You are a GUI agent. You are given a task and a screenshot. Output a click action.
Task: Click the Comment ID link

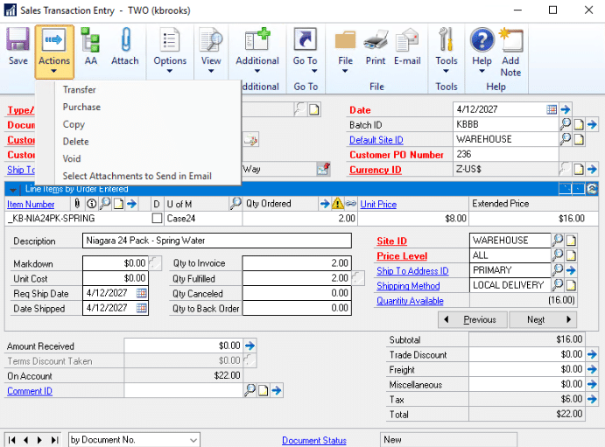click(x=30, y=391)
